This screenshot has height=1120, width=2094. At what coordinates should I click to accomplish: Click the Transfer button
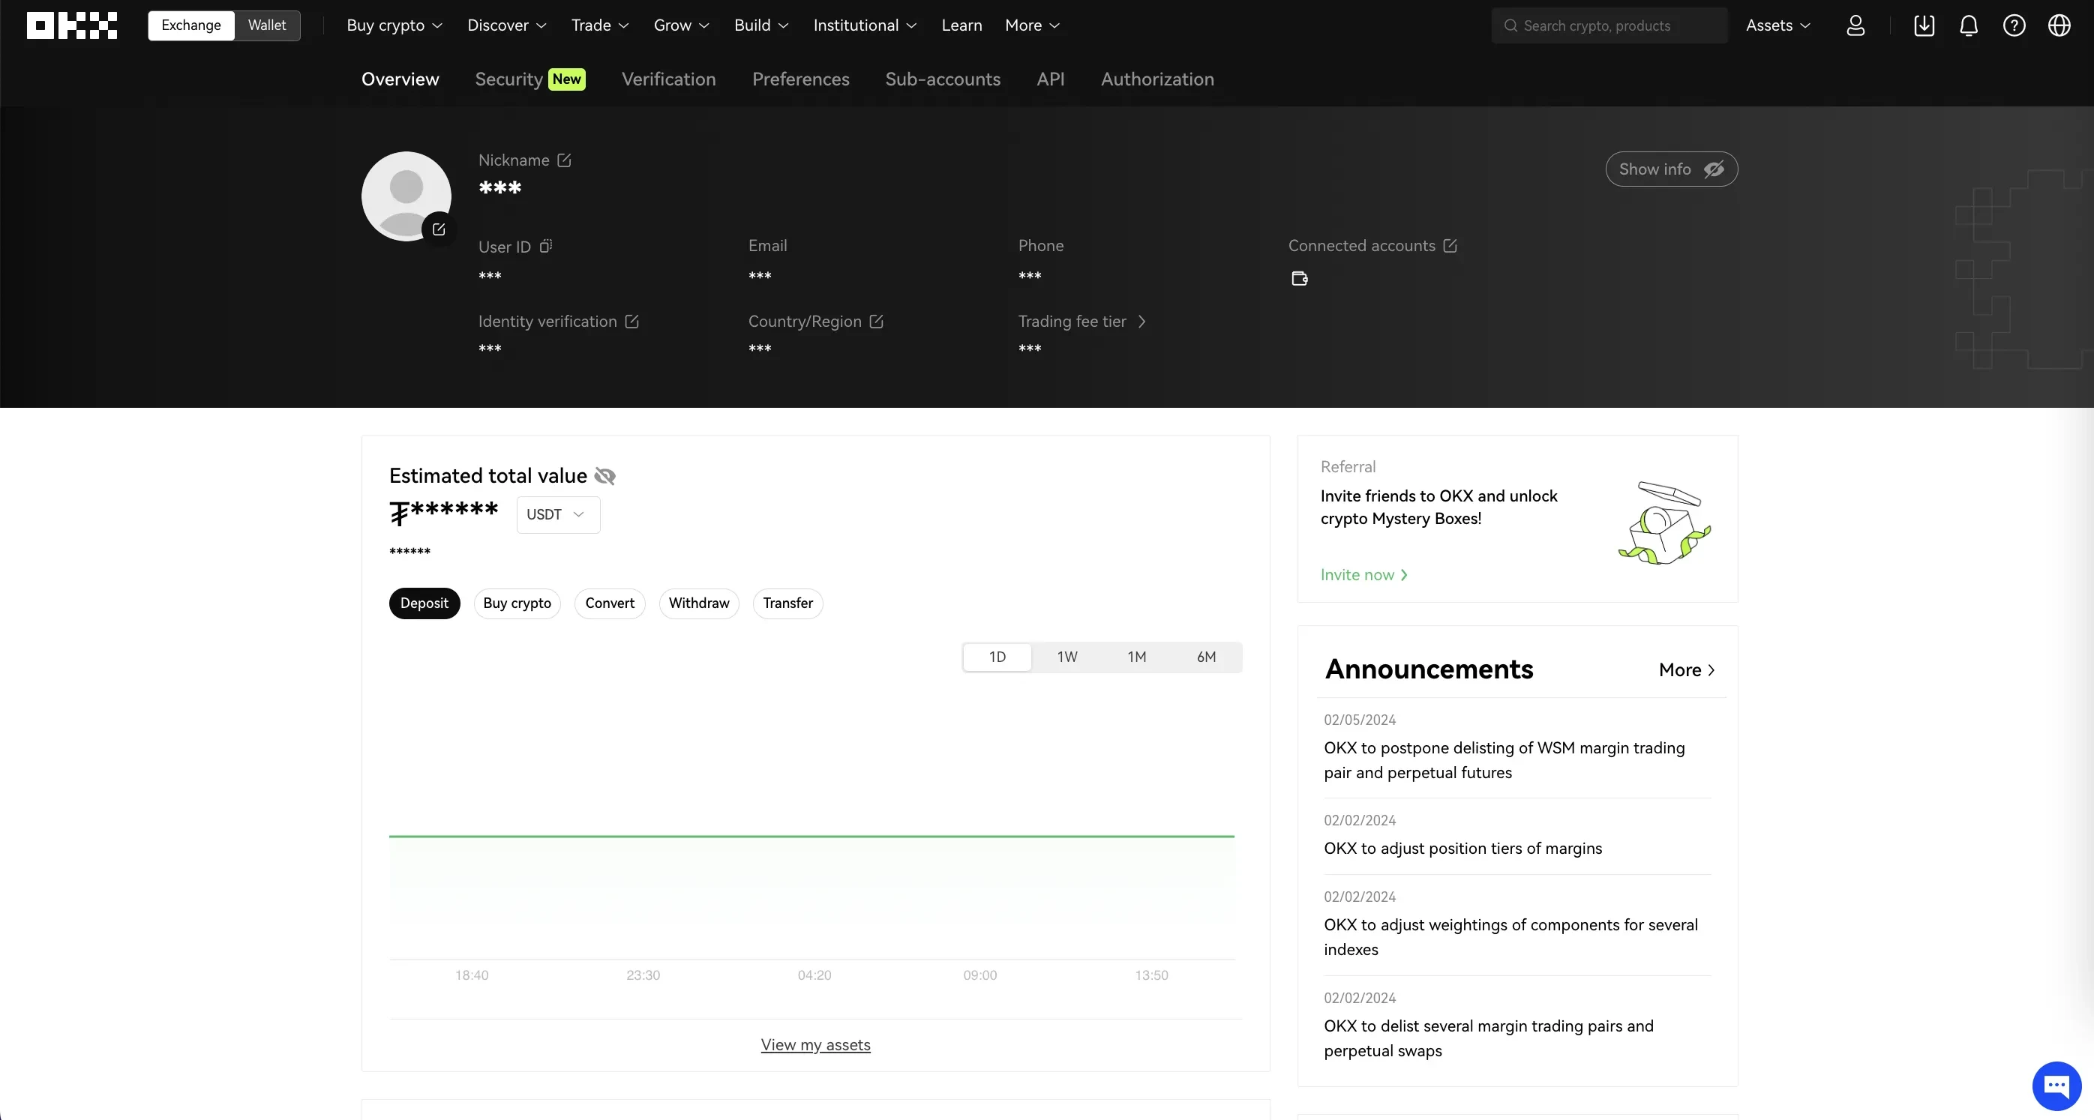pyautogui.click(x=787, y=603)
